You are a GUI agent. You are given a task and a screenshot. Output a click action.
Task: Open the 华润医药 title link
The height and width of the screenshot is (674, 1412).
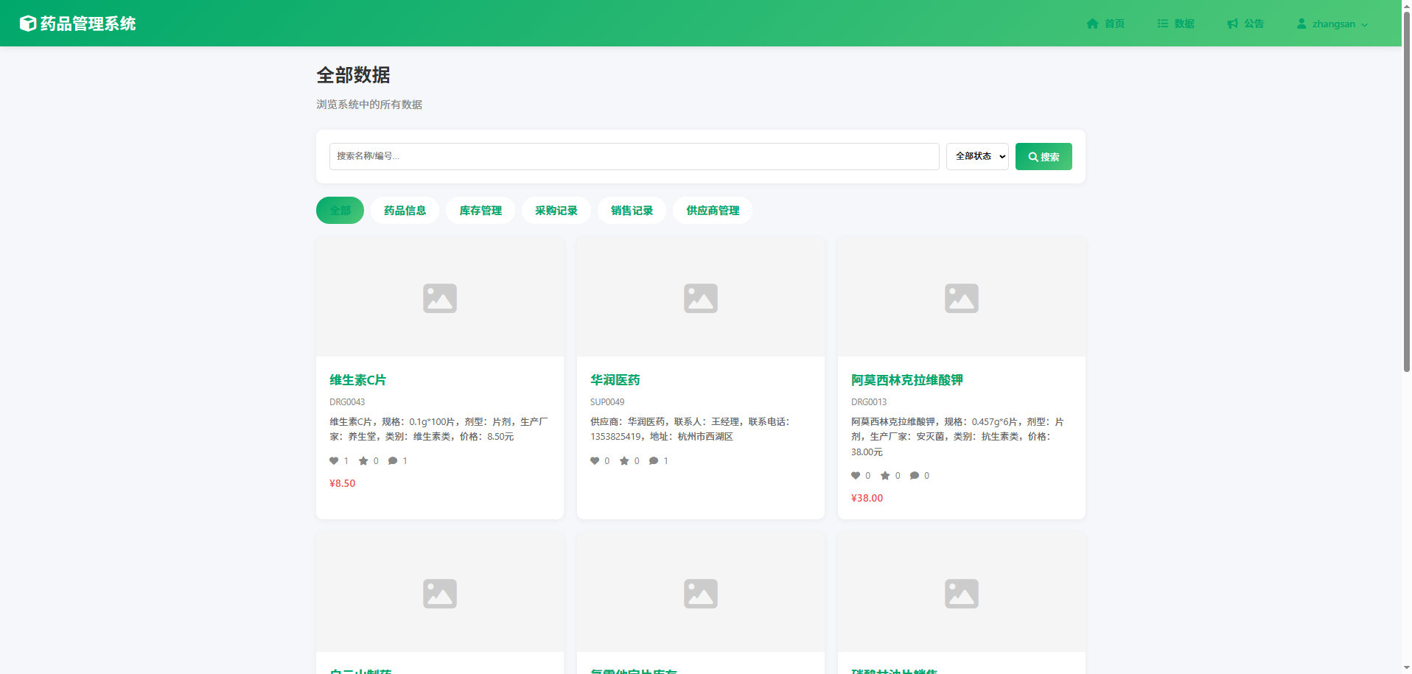tap(615, 380)
